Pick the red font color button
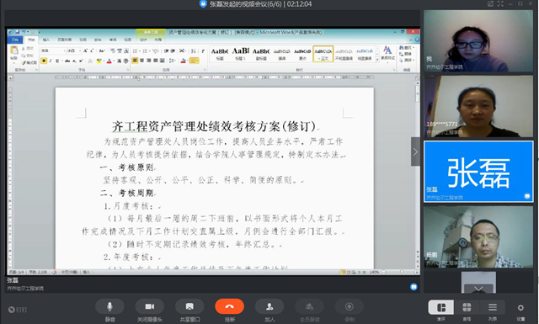The width and height of the screenshot is (539, 324). point(109,61)
